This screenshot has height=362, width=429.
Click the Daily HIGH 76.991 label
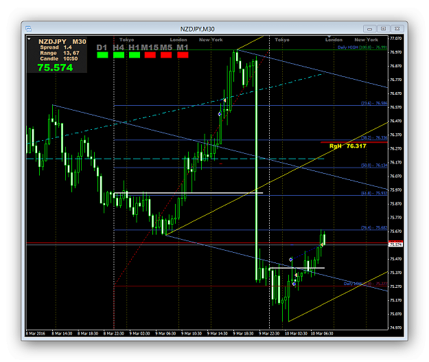tap(362, 47)
